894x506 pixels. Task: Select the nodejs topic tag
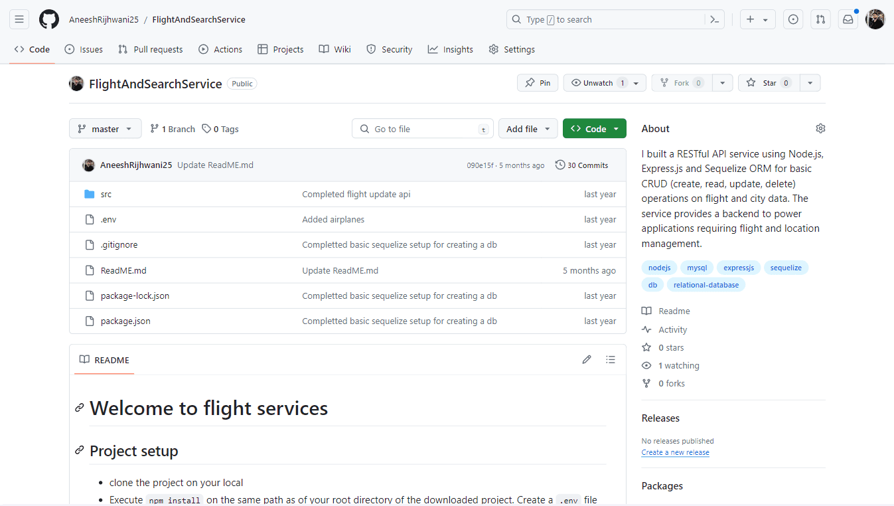[659, 268]
